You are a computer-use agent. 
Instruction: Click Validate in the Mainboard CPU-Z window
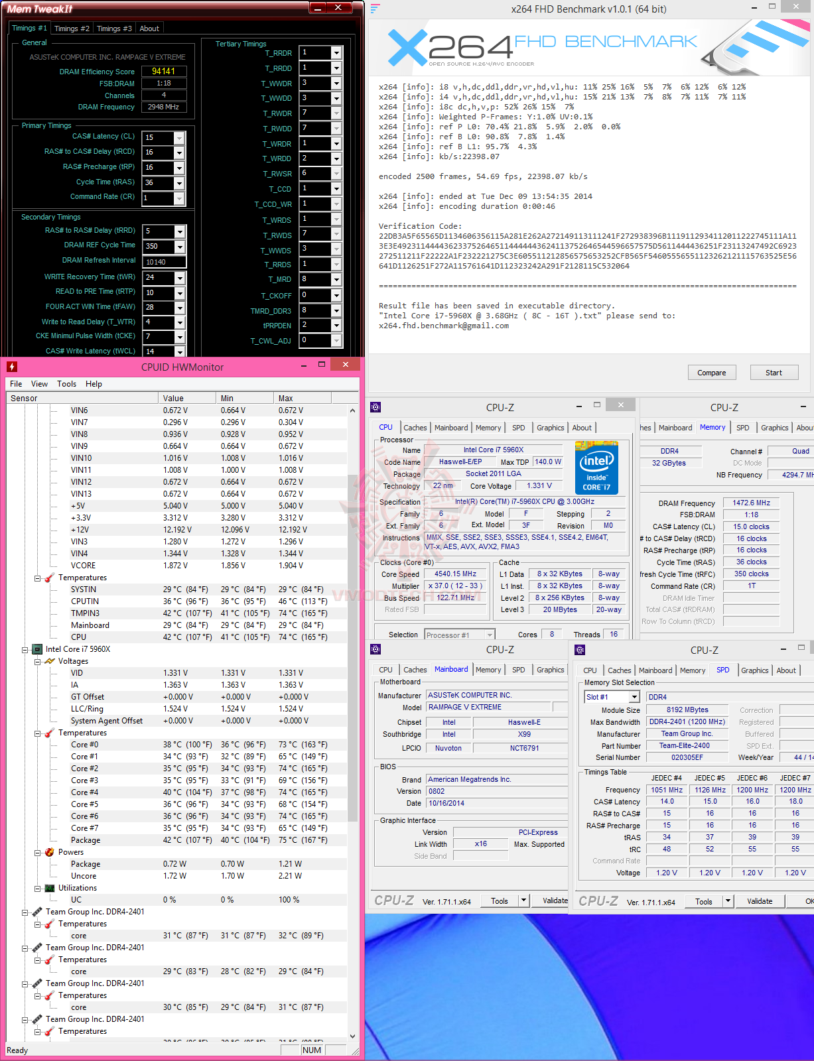551,901
